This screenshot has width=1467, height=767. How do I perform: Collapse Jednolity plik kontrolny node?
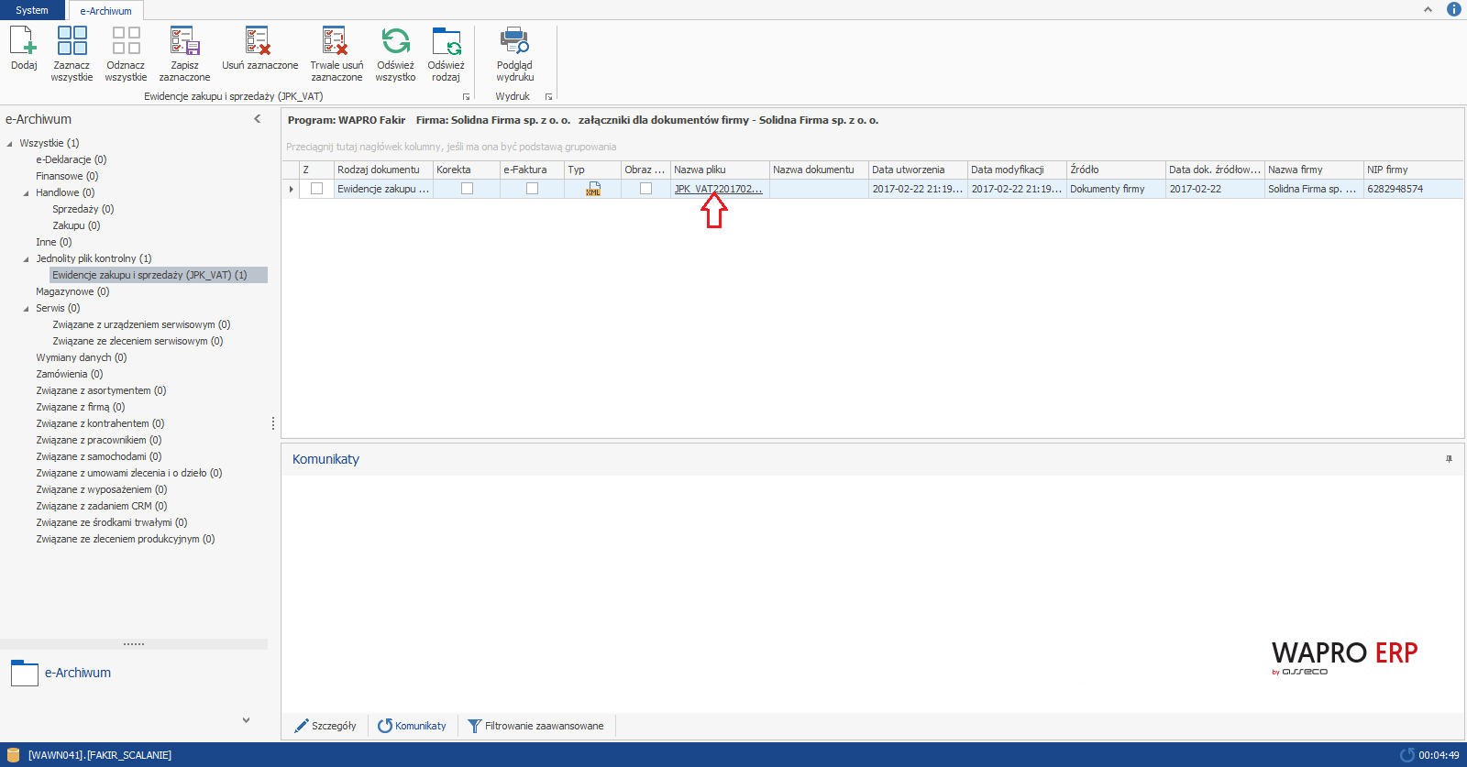coord(27,259)
